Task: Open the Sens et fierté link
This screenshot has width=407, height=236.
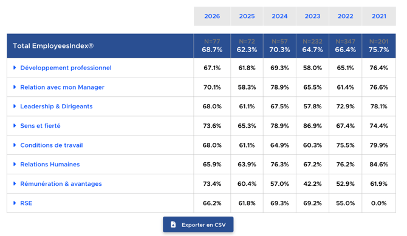Action: [x=40, y=126]
